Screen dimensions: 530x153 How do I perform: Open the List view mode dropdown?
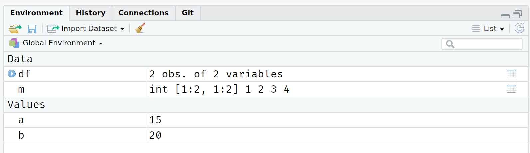click(x=488, y=29)
